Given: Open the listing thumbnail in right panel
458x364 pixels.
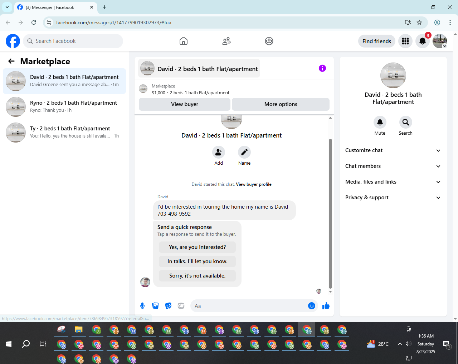Looking at the screenshot, I should coord(393,75).
